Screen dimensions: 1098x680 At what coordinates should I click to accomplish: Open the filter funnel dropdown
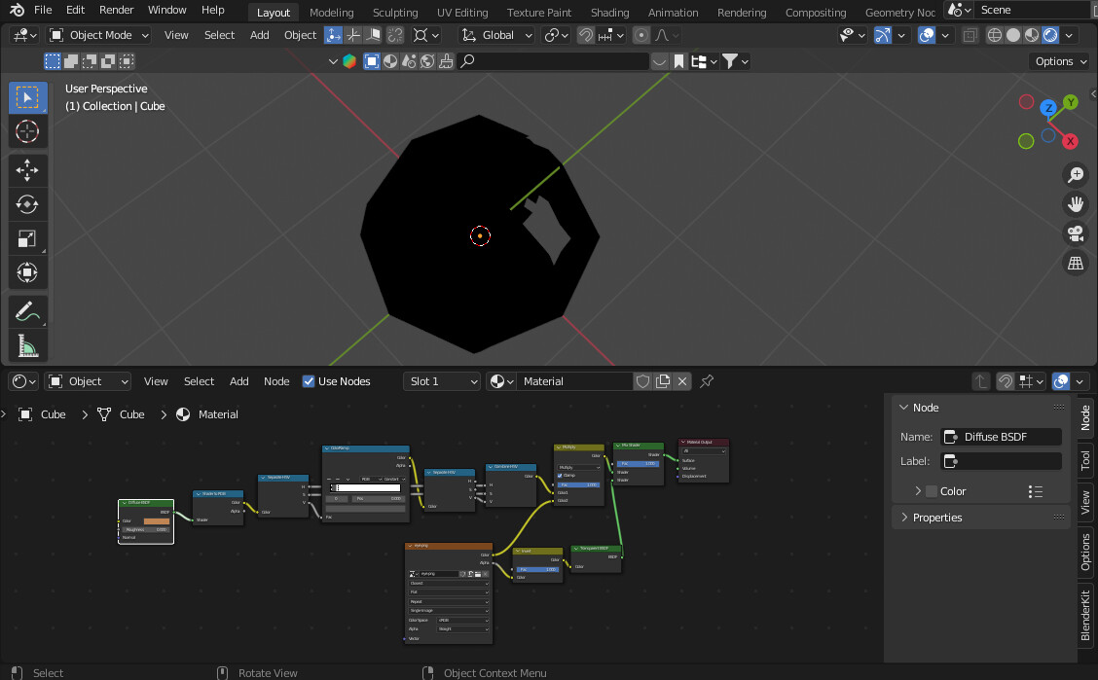pyautogui.click(x=735, y=61)
